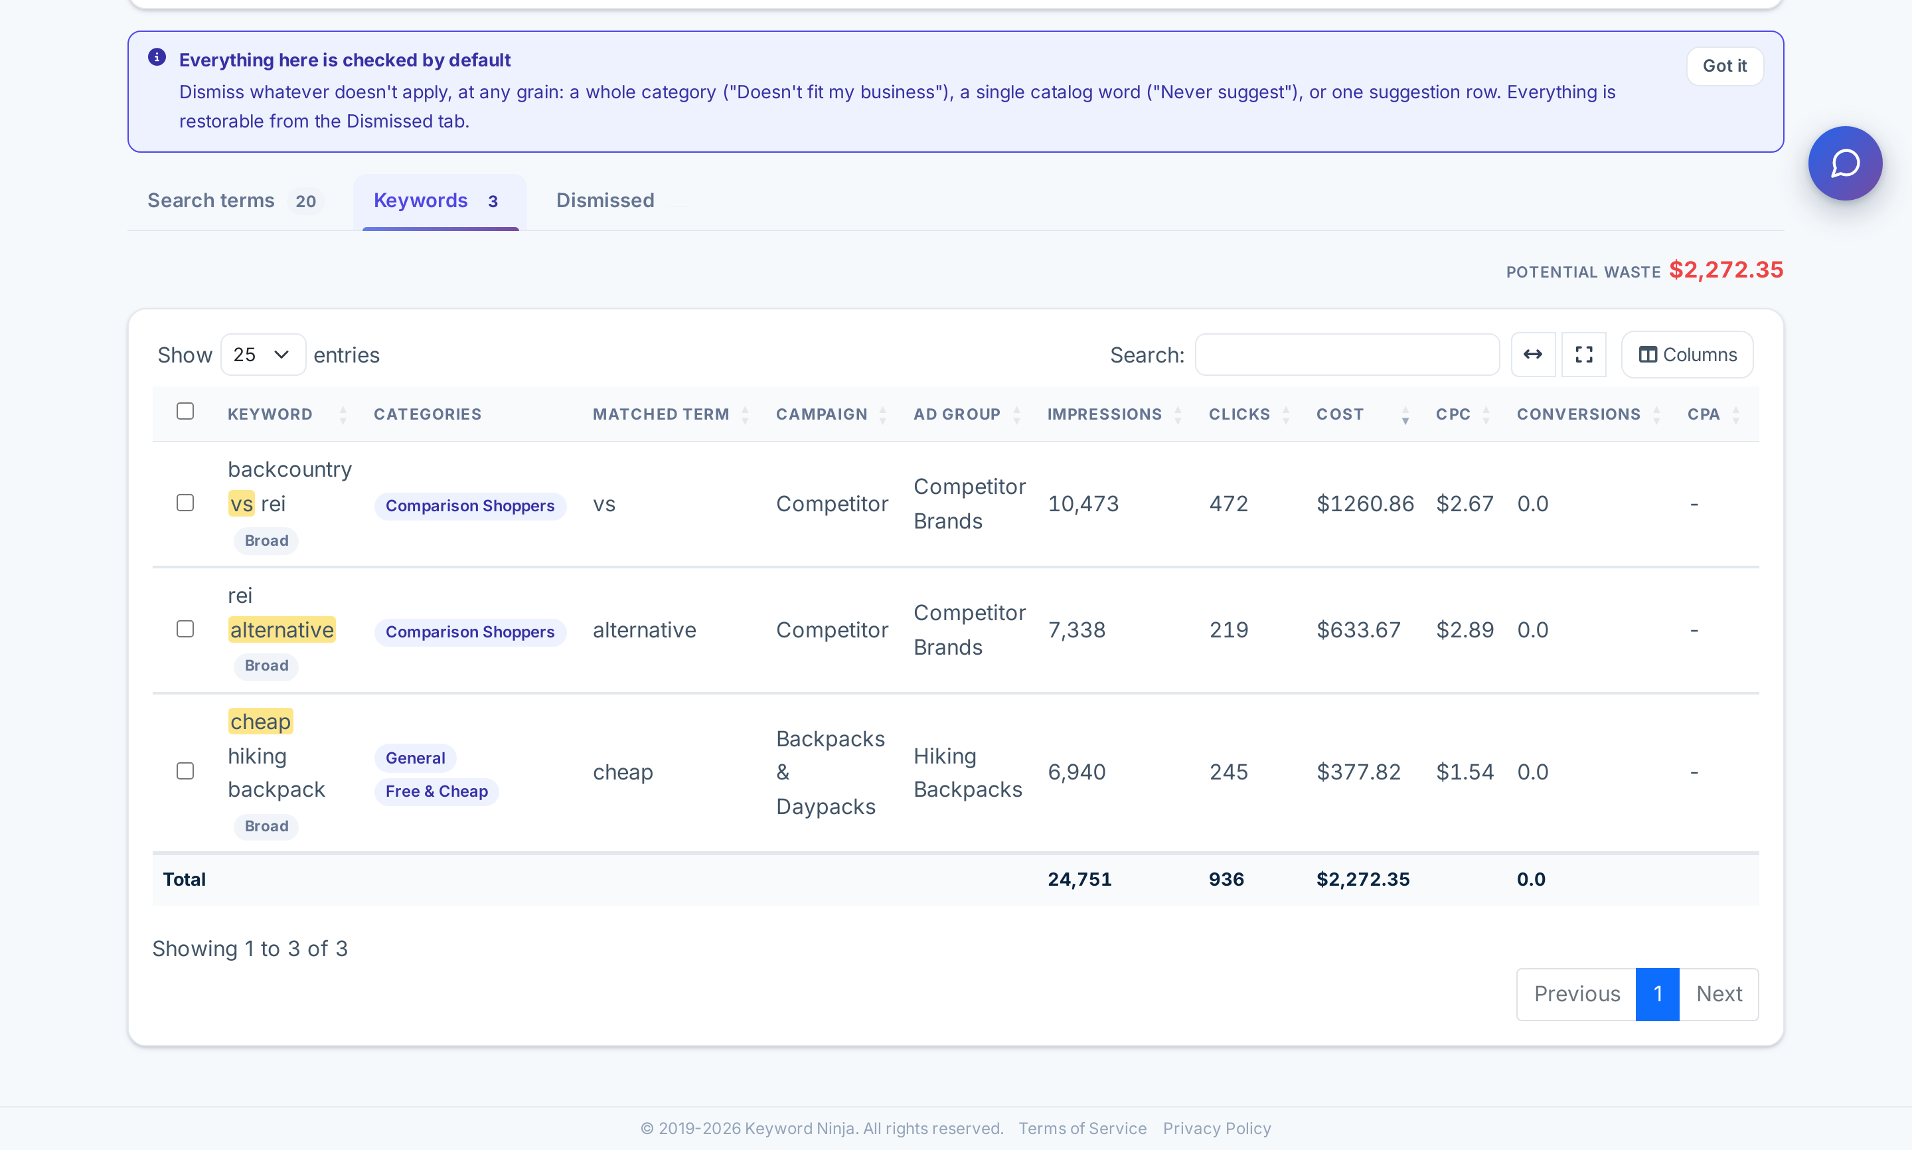Check the backcountry vs rei row
The width and height of the screenshot is (1912, 1150).
click(185, 503)
